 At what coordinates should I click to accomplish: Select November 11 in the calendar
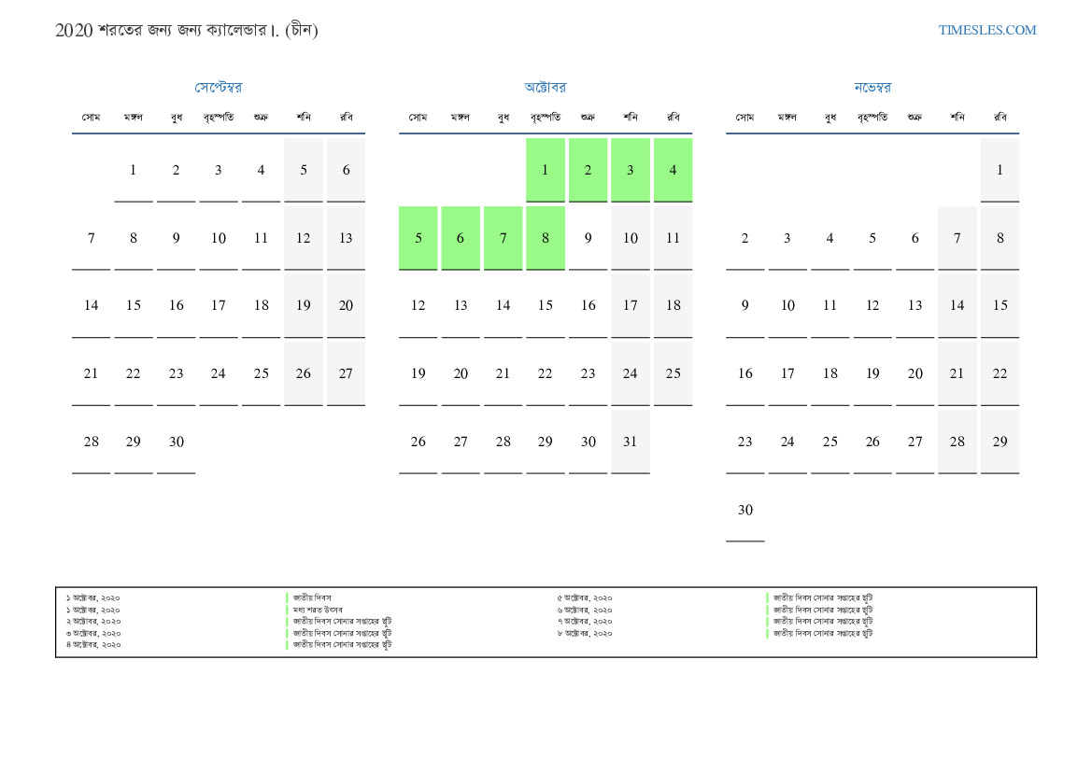tap(830, 305)
